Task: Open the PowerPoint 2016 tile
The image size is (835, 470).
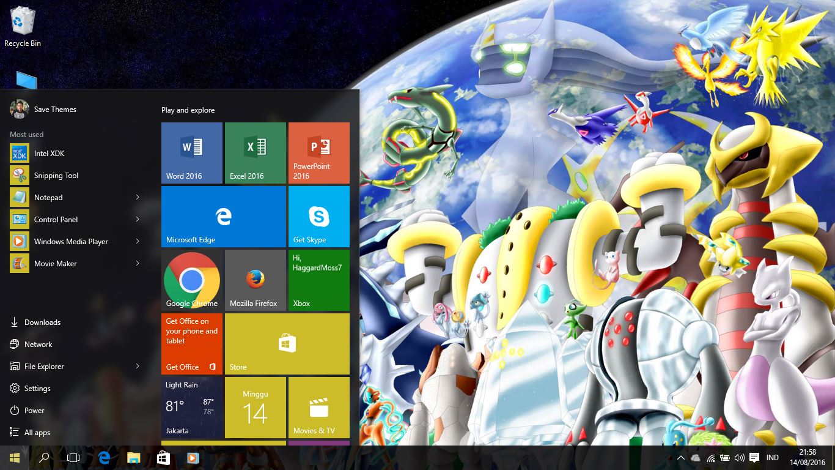Action: [319, 153]
